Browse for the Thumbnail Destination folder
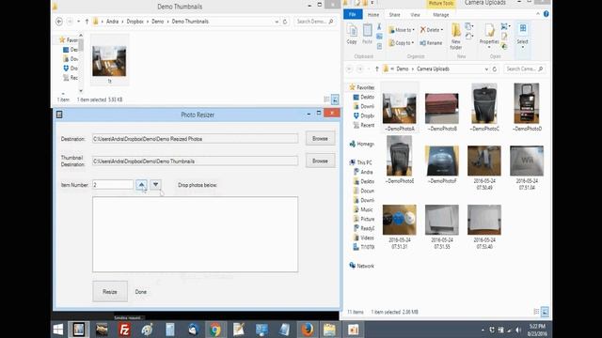Screen dimensions: 602x338 pos(320,161)
